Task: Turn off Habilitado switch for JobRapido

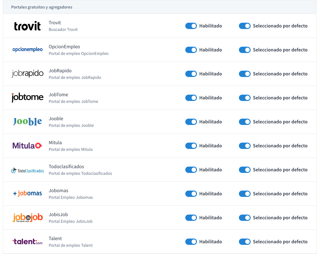Action: coord(191,74)
